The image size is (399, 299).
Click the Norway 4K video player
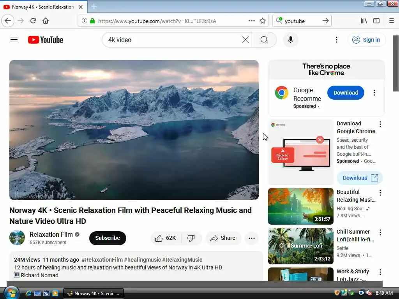click(x=134, y=130)
